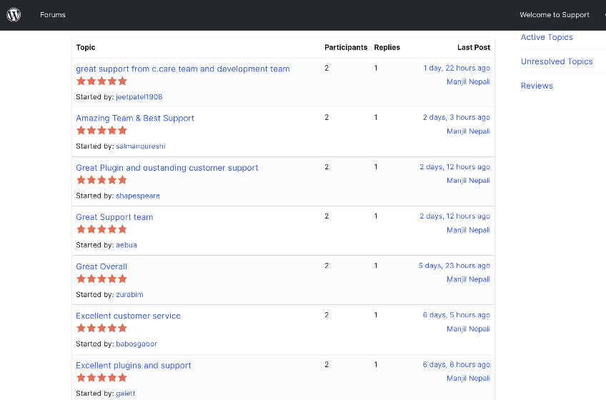The width and height of the screenshot is (606, 400).
Task: View profile of shapespeare
Action: 138,196
